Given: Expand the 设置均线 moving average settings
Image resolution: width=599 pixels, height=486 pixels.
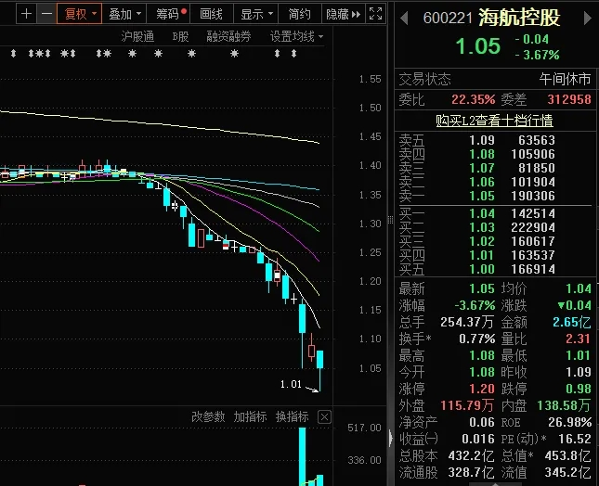Looking at the screenshot, I should pyautogui.click(x=297, y=36).
